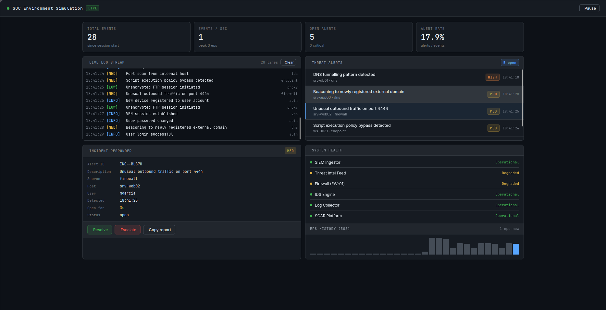This screenshot has width=606, height=310.
Task: Escalate the incident
Action: pos(128,230)
